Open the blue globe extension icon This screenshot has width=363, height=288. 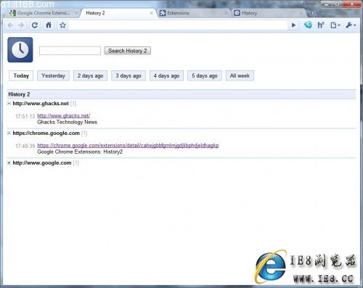point(308,25)
